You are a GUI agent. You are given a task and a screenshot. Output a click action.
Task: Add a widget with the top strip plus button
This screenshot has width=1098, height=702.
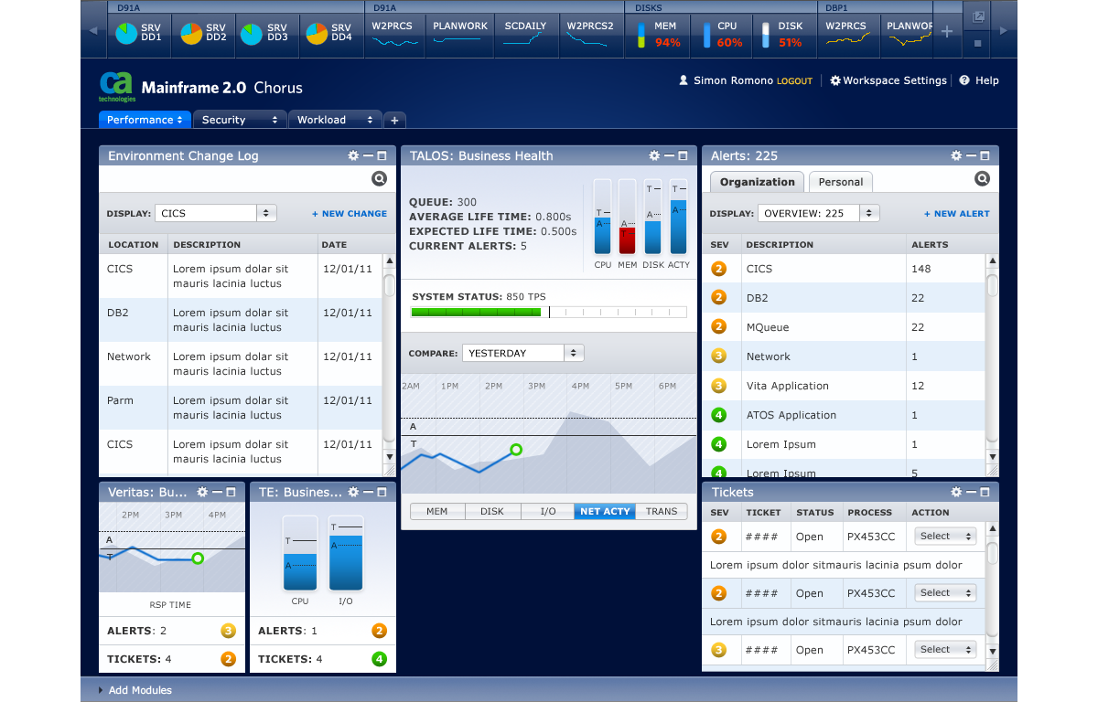tap(947, 32)
